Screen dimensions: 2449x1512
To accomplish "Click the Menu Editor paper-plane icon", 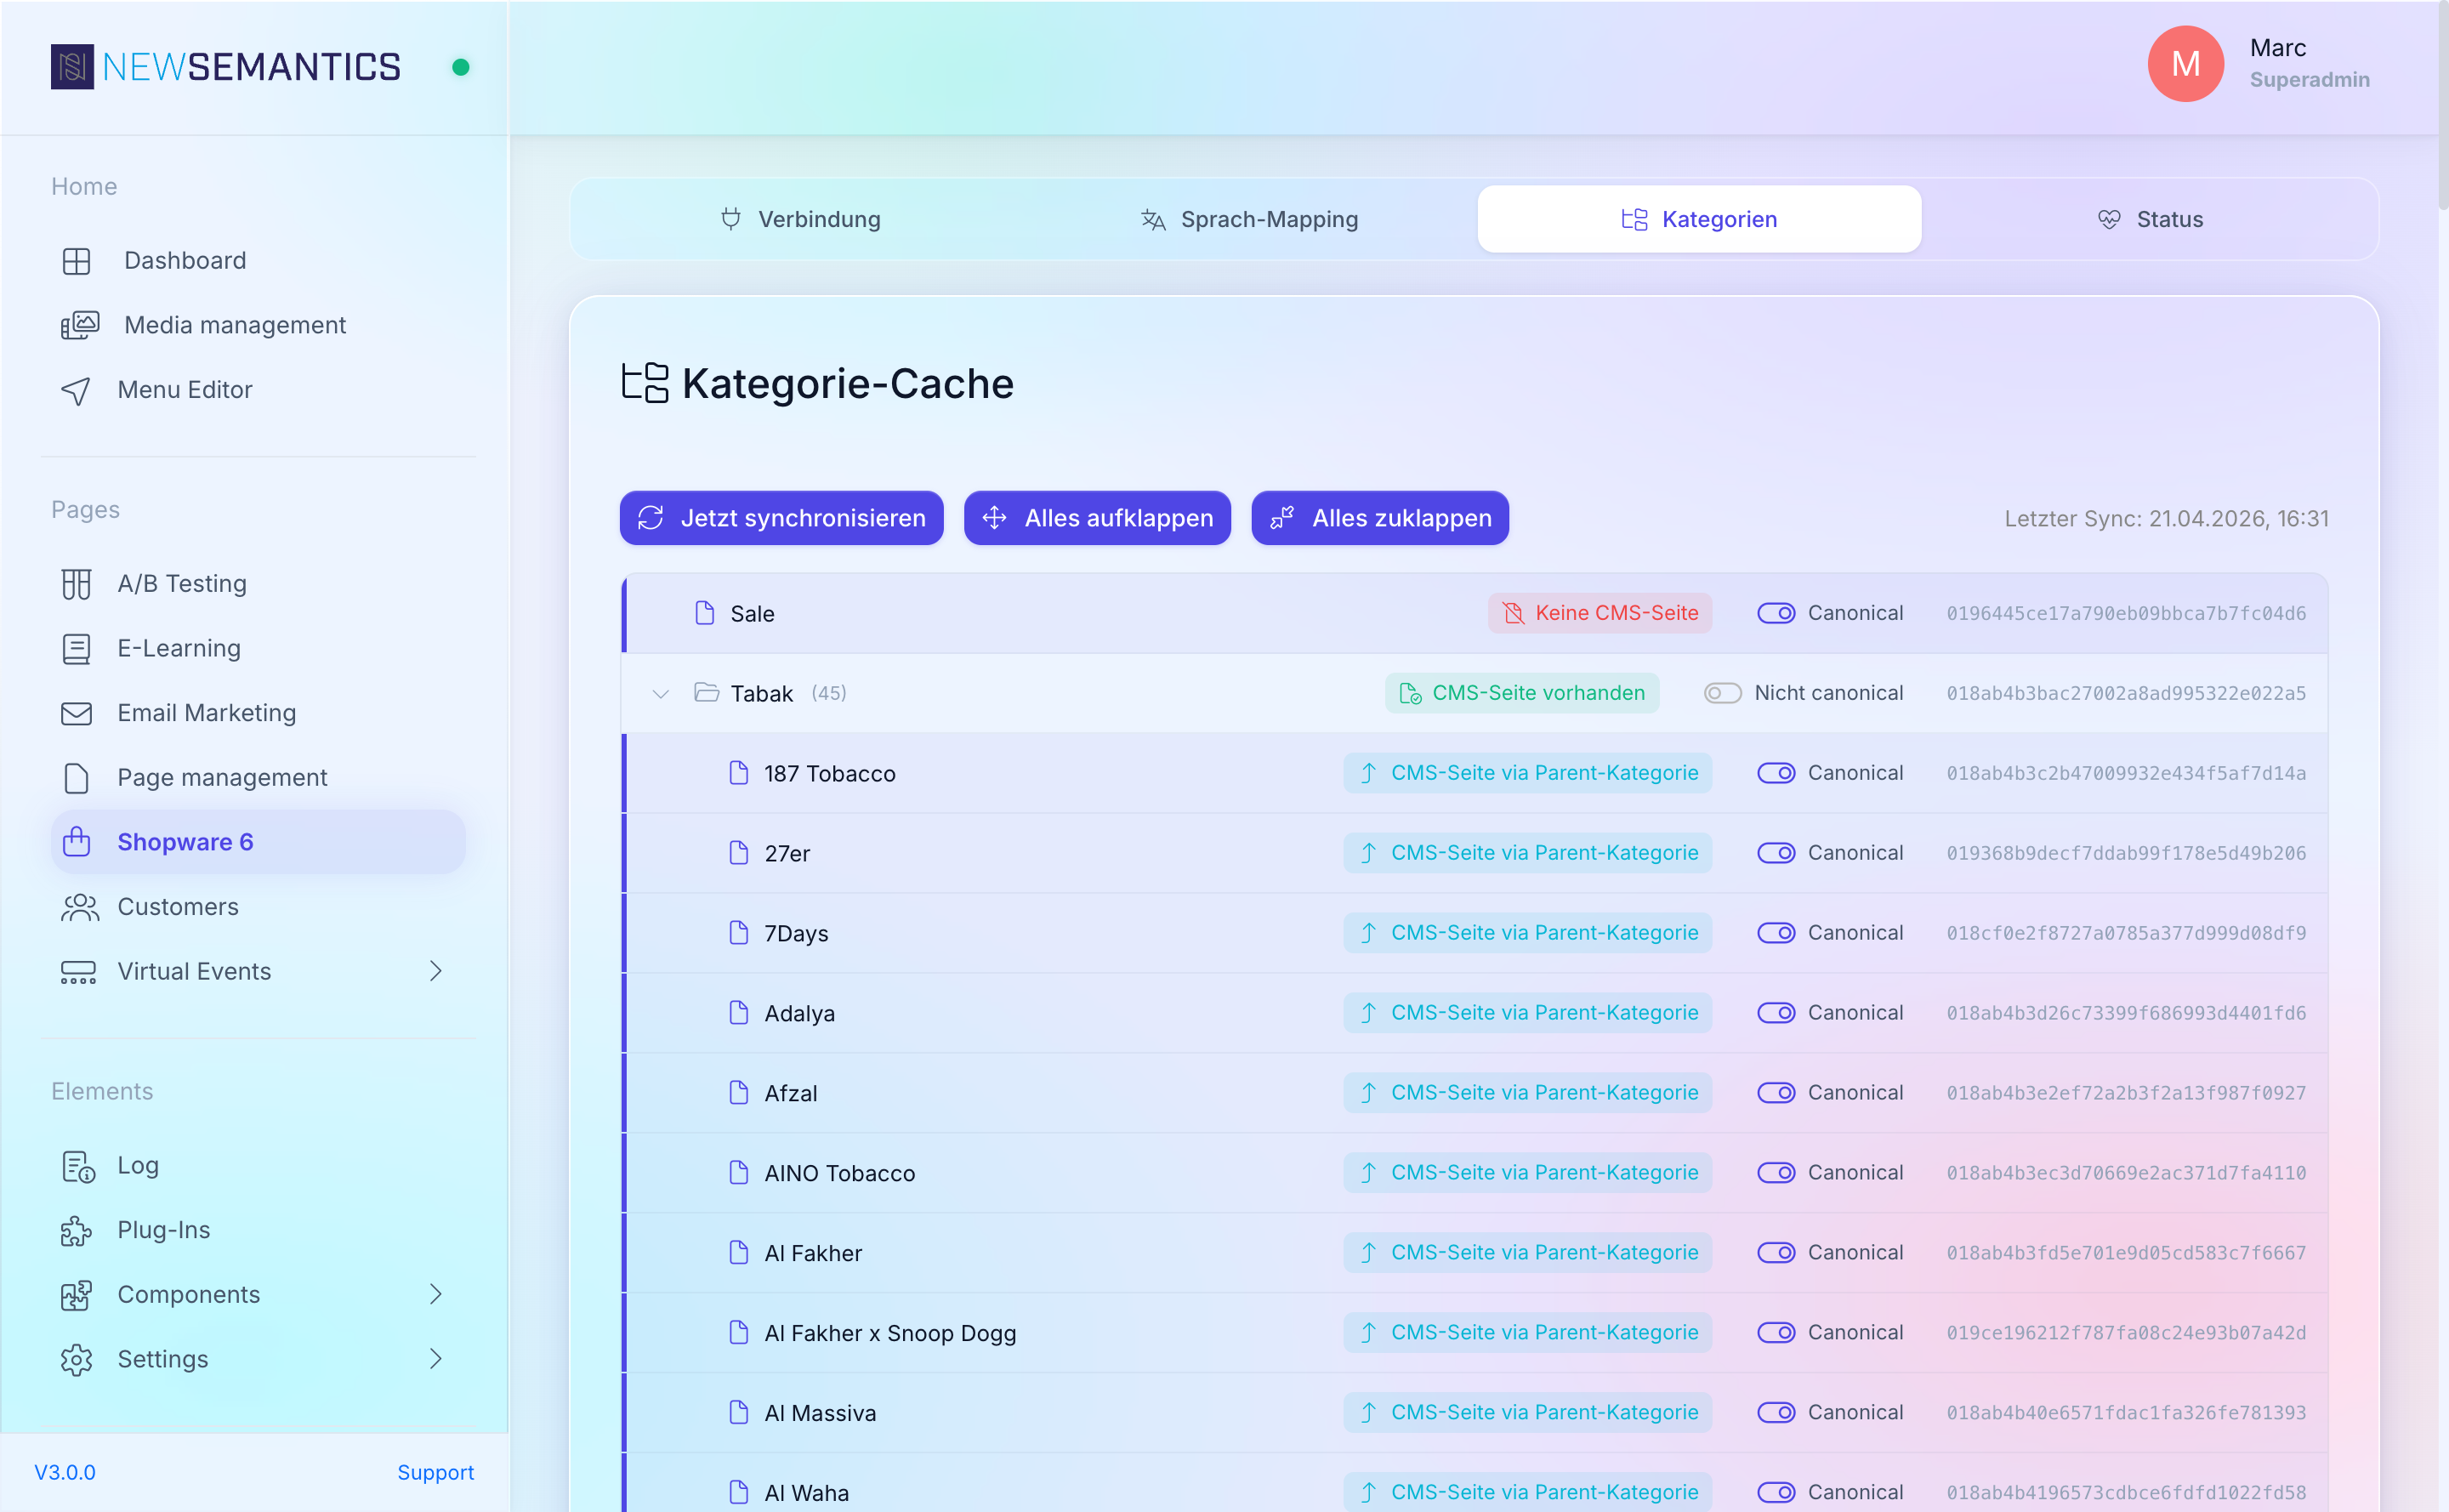I will tap(76, 390).
